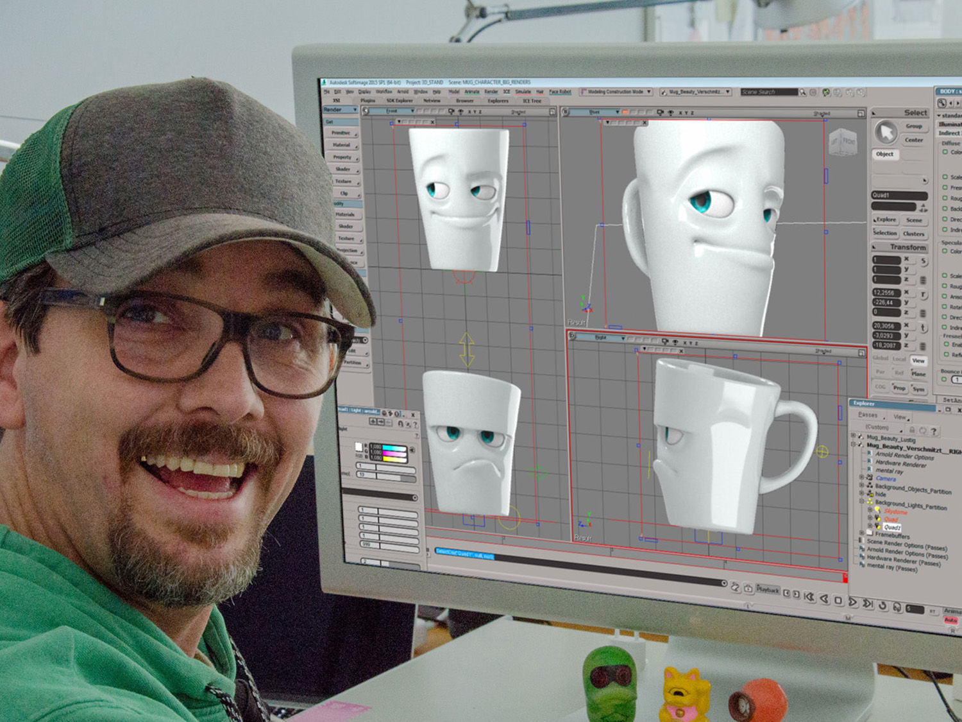Click the refresh icon in the Explorer panel

click(x=922, y=430)
